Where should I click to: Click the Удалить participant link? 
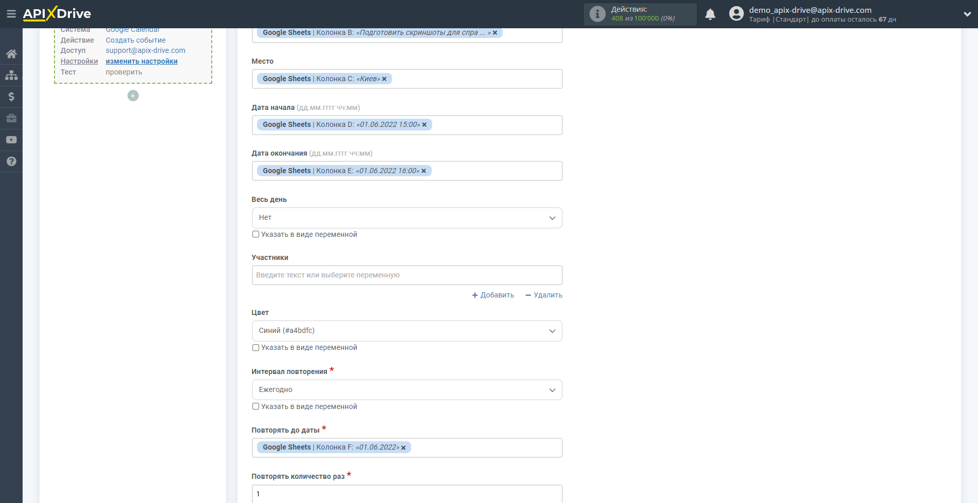tap(544, 295)
